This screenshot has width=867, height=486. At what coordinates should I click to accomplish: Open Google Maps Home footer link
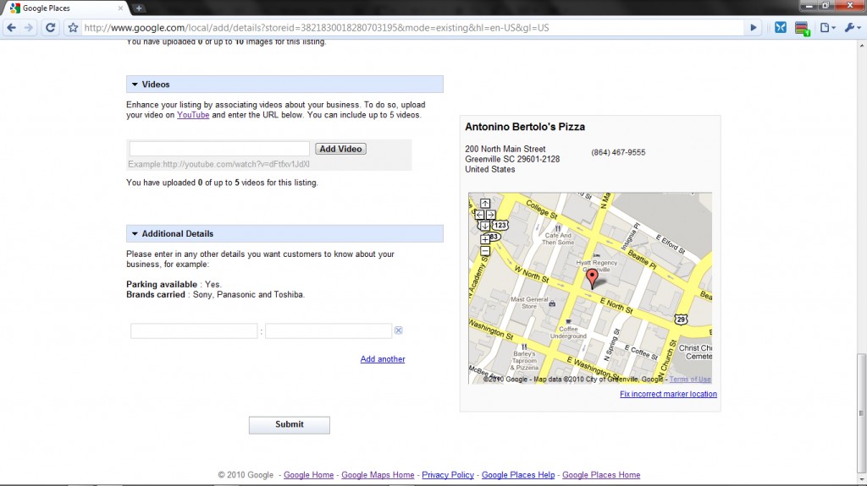click(x=378, y=475)
